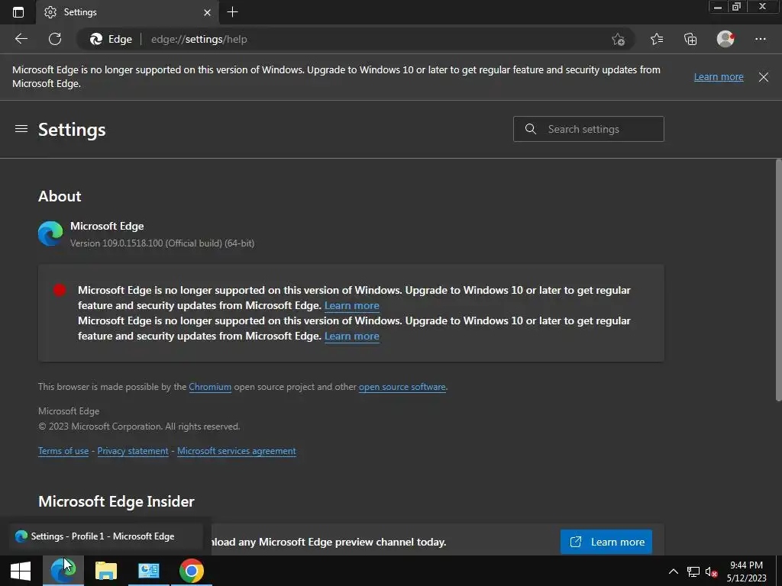Close the Settings tab
This screenshot has height=586, width=782.
pos(208,12)
